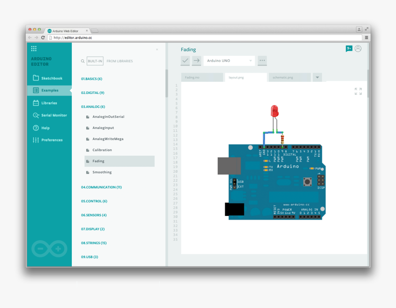Close the examples panel with X
This screenshot has width=396, height=308.
pos(157,49)
